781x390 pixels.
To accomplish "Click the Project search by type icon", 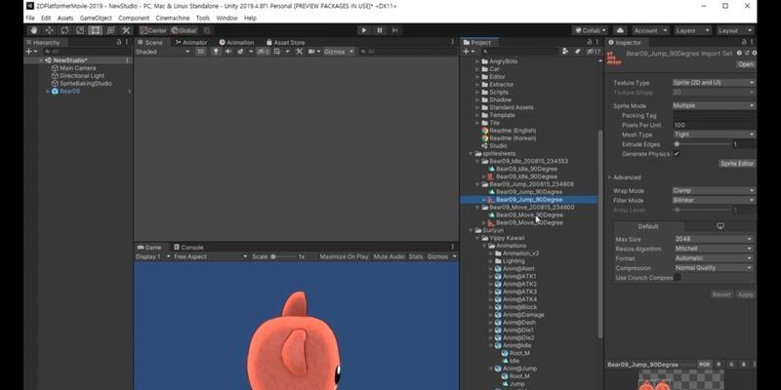I will [565, 52].
